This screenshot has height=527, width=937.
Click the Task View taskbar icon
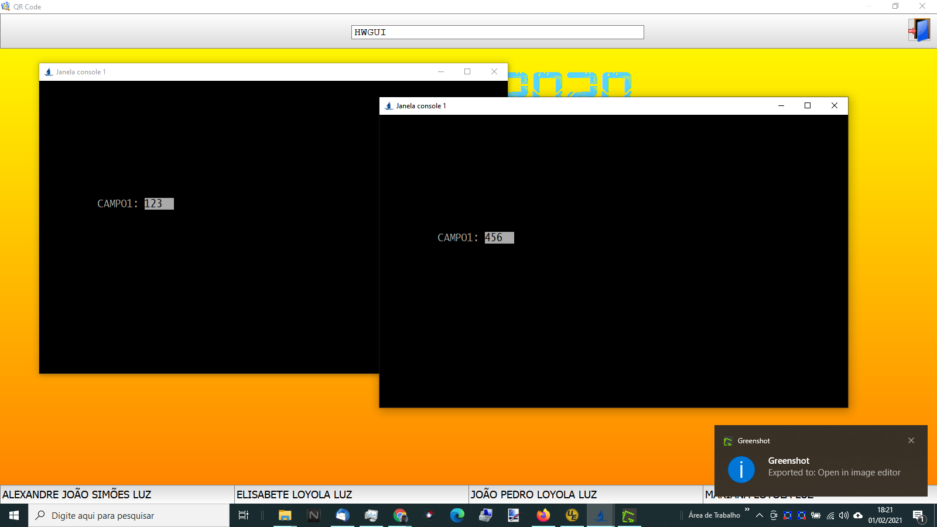(244, 515)
